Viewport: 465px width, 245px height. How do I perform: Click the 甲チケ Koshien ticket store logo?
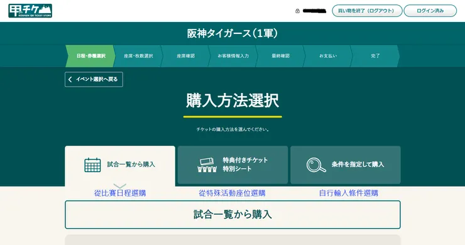(30, 11)
